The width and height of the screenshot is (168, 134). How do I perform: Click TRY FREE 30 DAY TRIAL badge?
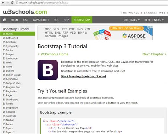tap(126, 28)
